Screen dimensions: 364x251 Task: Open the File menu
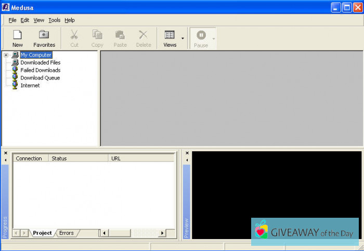point(12,20)
